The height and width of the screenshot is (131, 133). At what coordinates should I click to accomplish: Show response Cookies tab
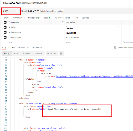pyautogui.click(x=12, y=47)
